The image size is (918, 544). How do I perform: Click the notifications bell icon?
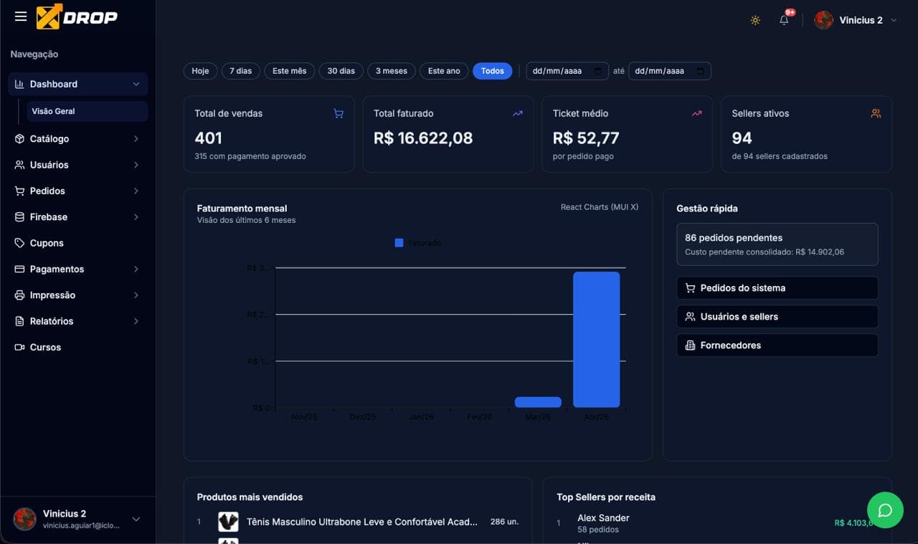click(x=784, y=20)
